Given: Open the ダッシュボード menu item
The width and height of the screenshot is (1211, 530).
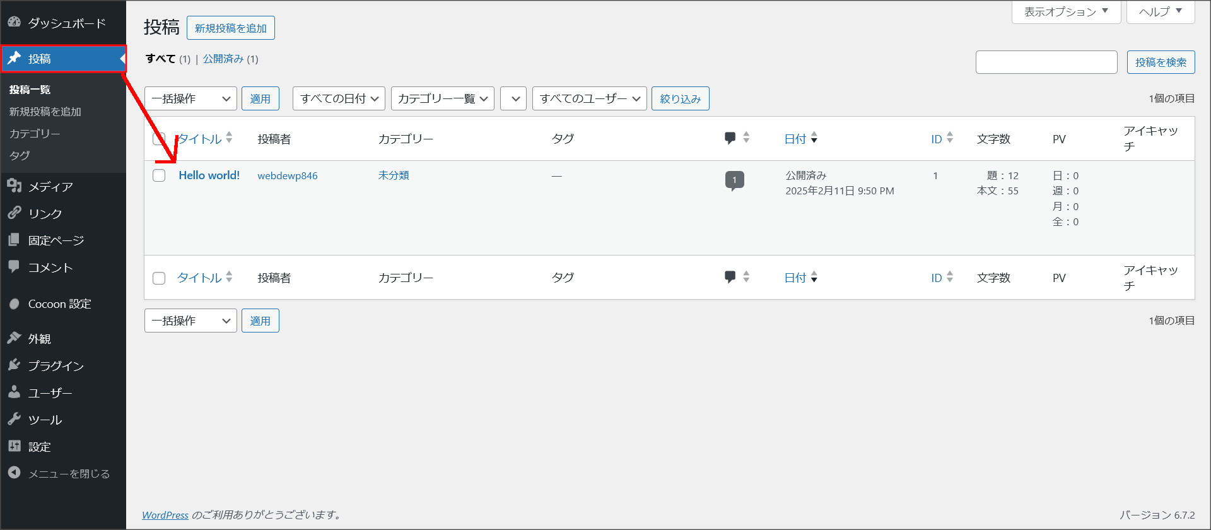Looking at the screenshot, I should point(63,23).
